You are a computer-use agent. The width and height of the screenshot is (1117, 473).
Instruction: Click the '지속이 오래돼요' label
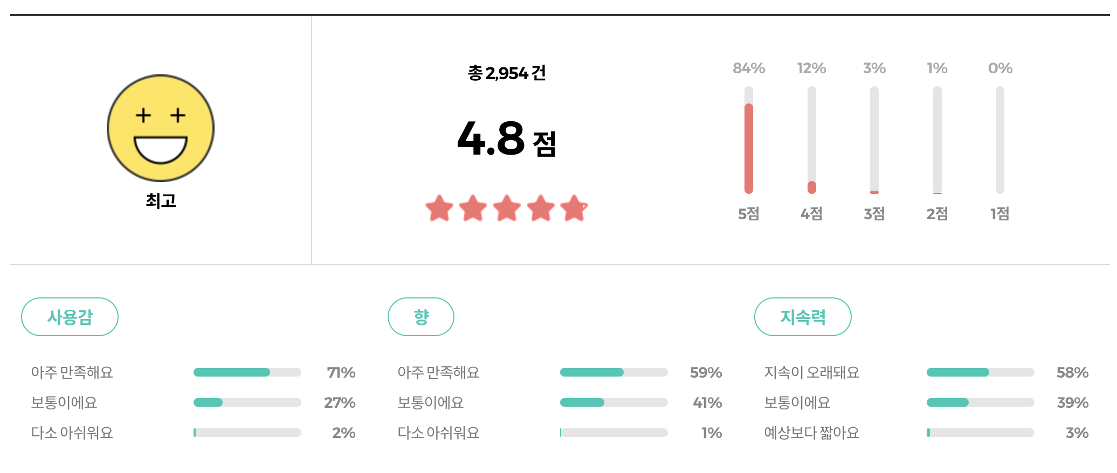[812, 372]
